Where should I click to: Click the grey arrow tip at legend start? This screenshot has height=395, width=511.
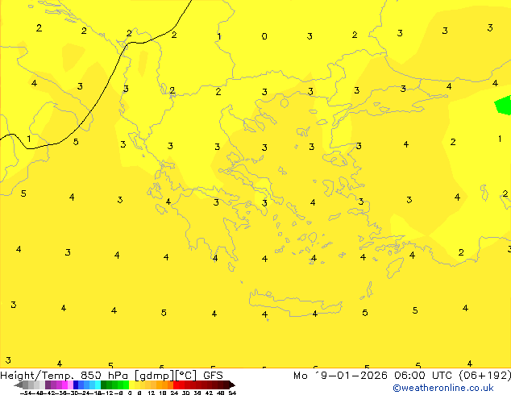click(18, 385)
